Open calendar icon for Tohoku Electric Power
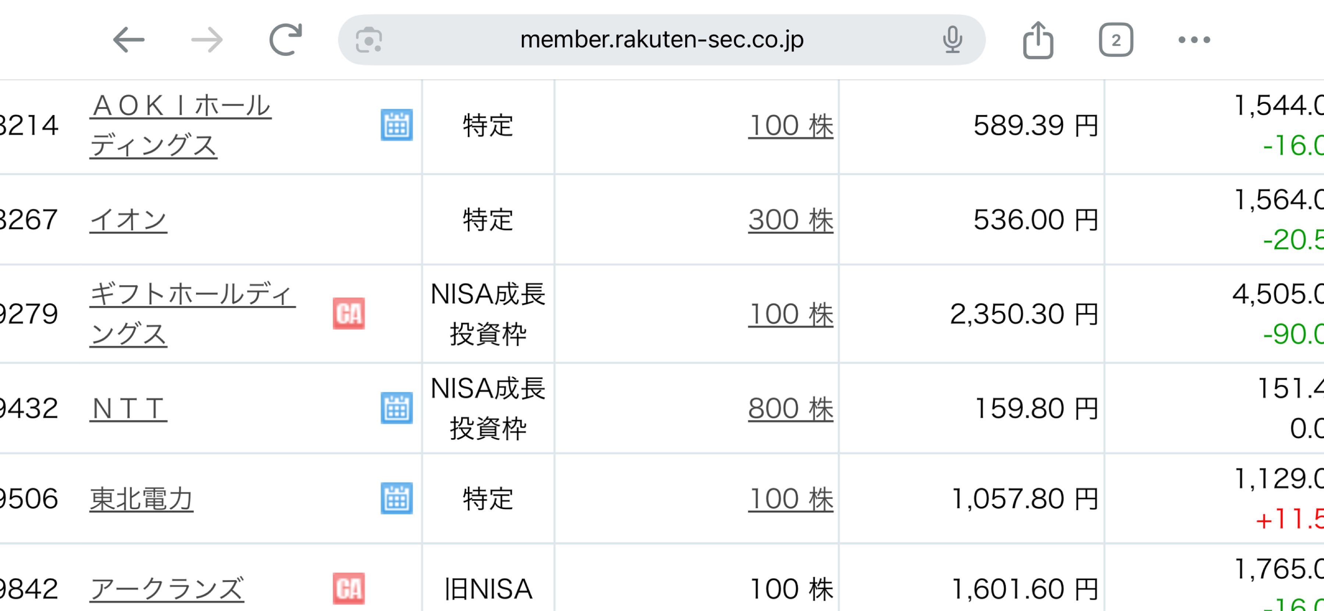 point(396,498)
